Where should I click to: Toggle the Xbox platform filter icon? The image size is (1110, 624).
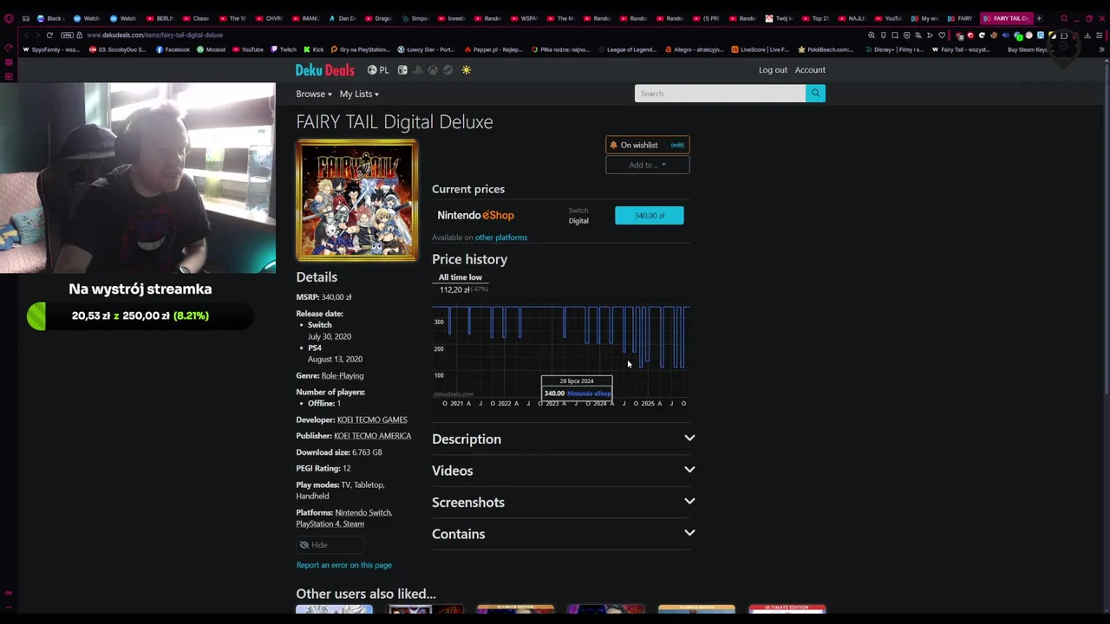pyautogui.click(x=433, y=70)
